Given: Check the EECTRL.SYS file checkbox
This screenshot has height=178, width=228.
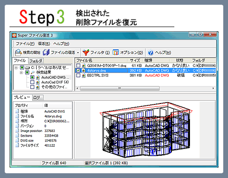Looking at the screenshot, I should (78, 75).
